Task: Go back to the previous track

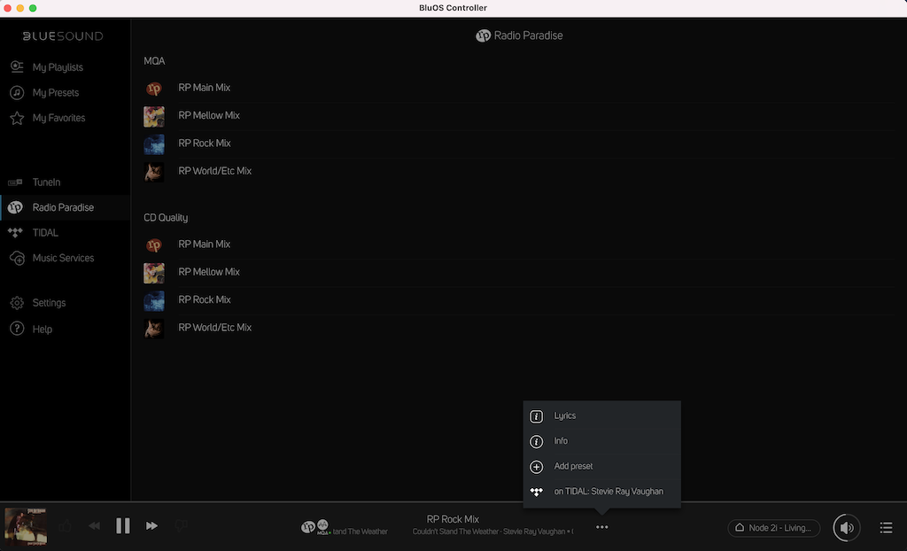Action: tap(94, 525)
